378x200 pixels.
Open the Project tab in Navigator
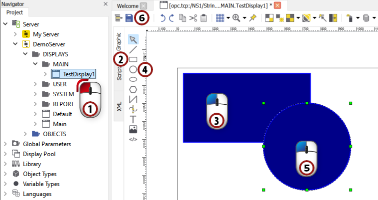click(x=14, y=12)
